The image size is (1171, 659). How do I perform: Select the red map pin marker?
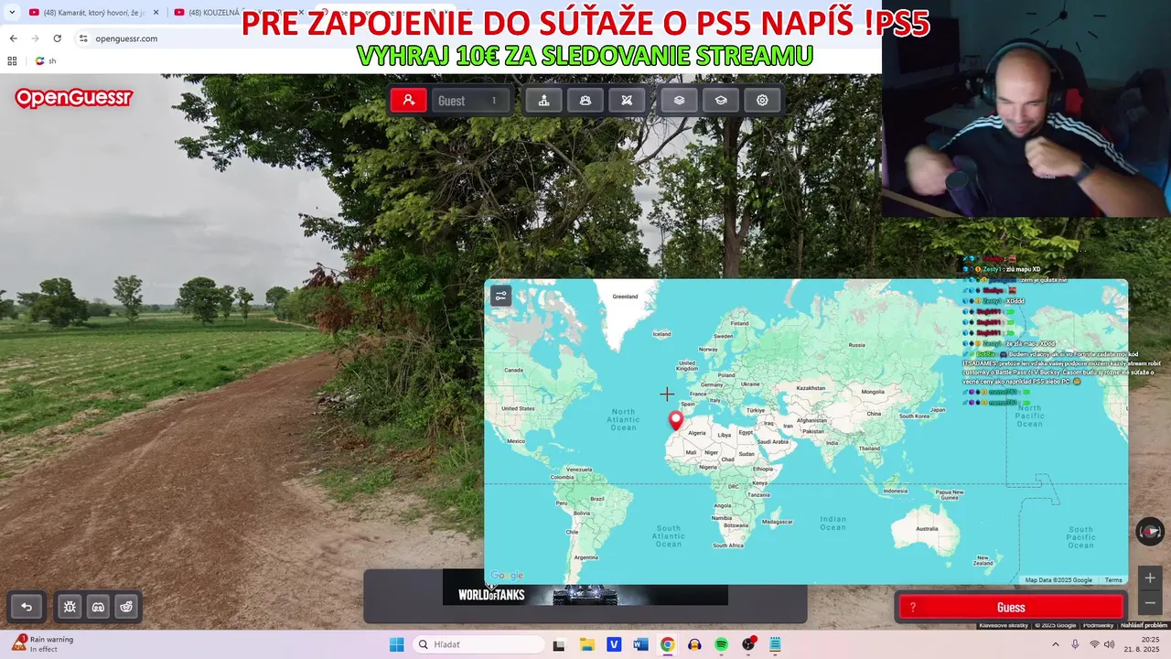coord(676,421)
